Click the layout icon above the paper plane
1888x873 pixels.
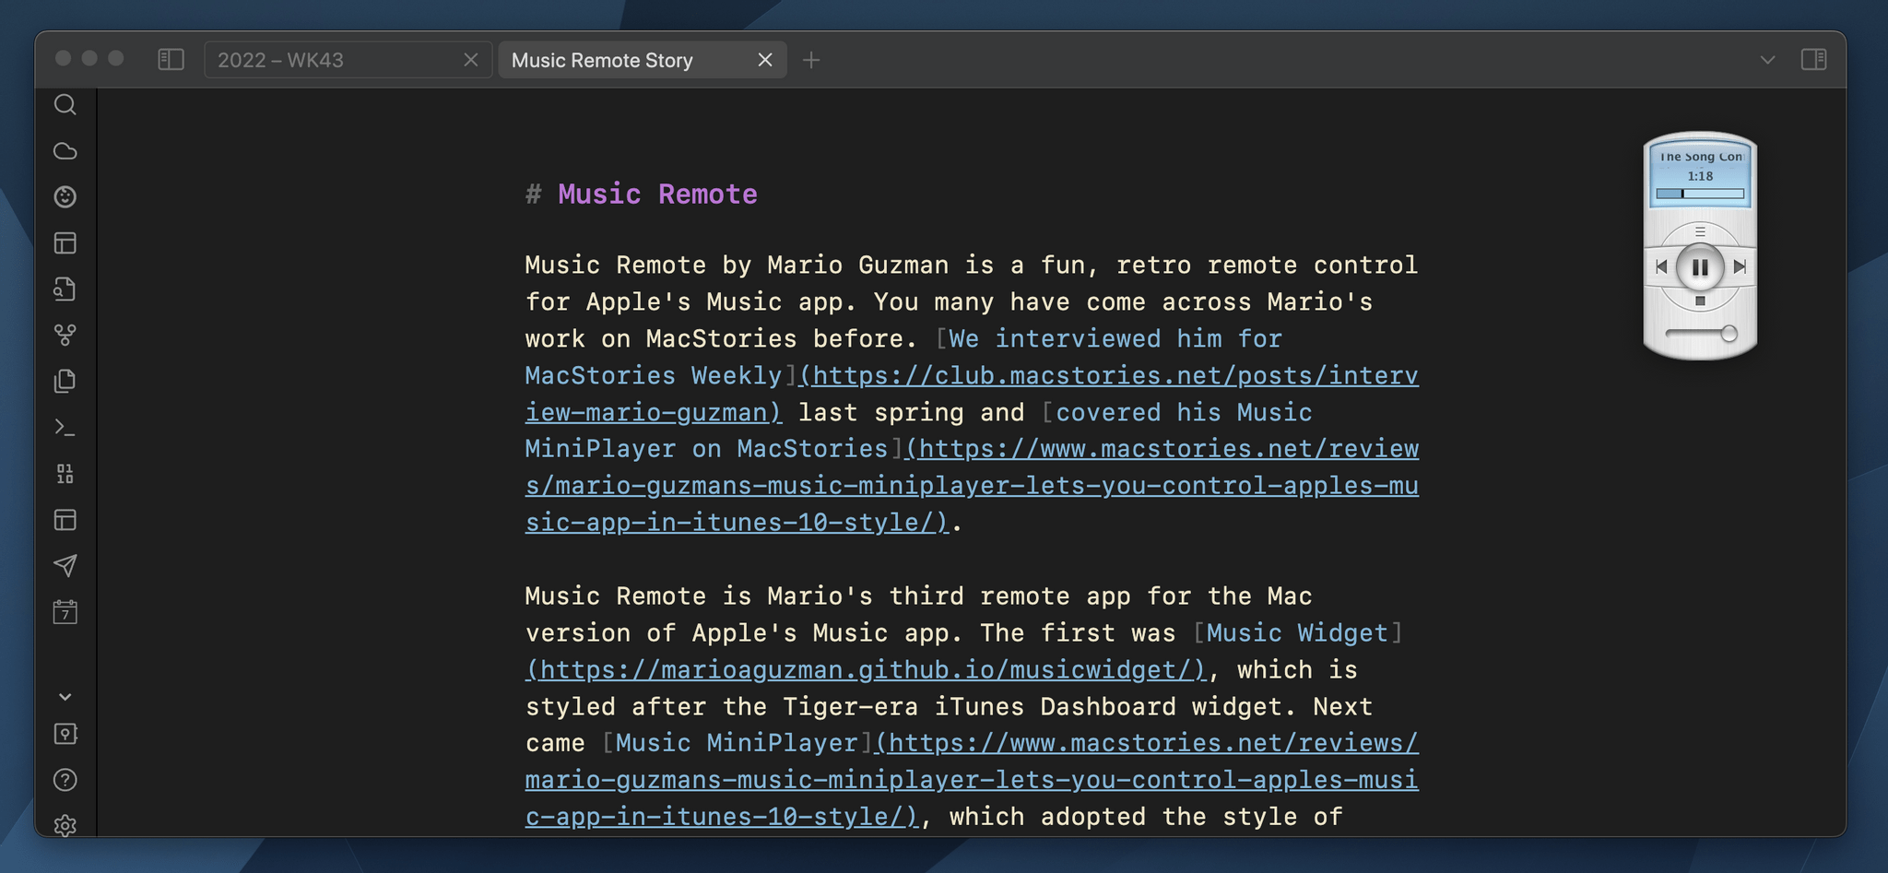[x=65, y=520]
